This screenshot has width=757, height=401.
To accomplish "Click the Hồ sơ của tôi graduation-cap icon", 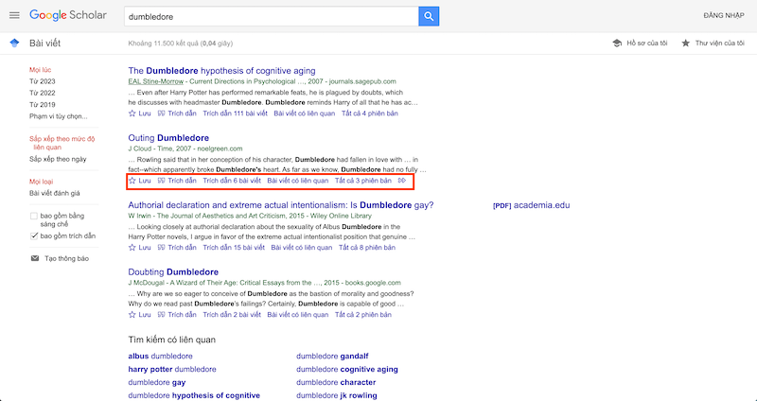I will [x=617, y=43].
